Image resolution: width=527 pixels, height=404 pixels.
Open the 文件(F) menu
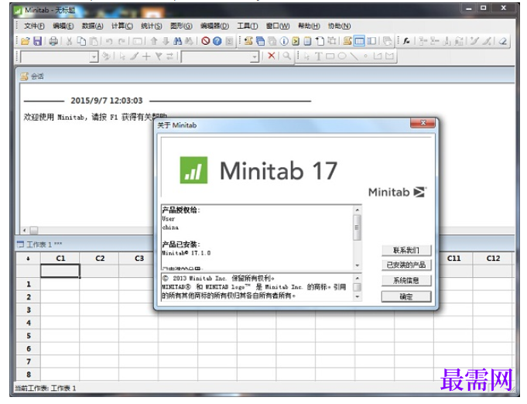point(34,26)
